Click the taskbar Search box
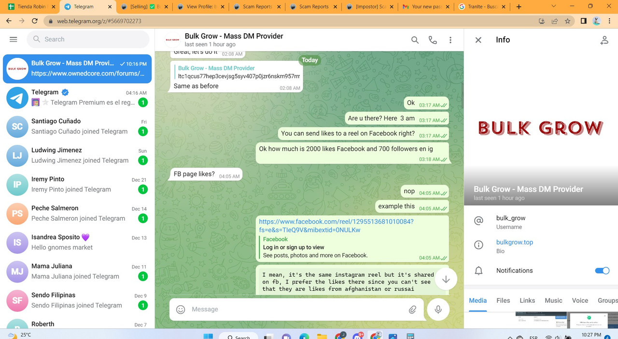618x339 pixels. coord(238,336)
